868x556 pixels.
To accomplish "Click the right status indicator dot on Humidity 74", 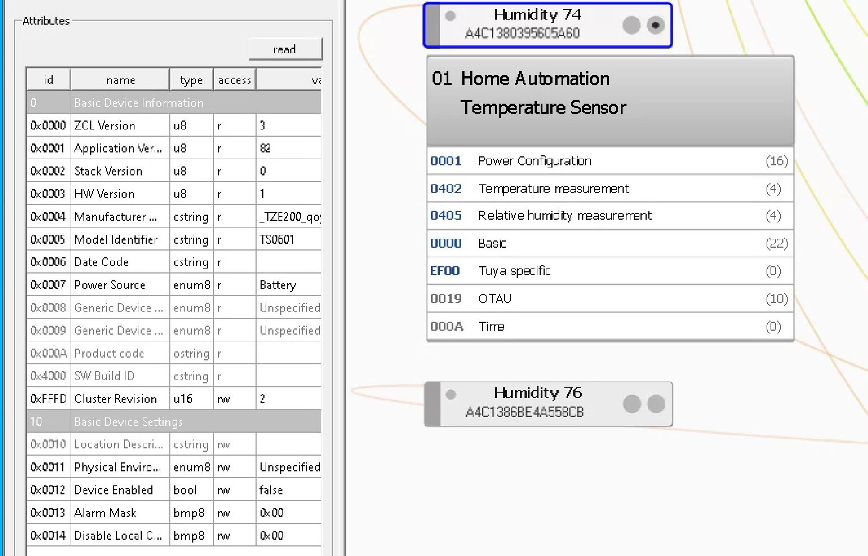I will pyautogui.click(x=656, y=25).
